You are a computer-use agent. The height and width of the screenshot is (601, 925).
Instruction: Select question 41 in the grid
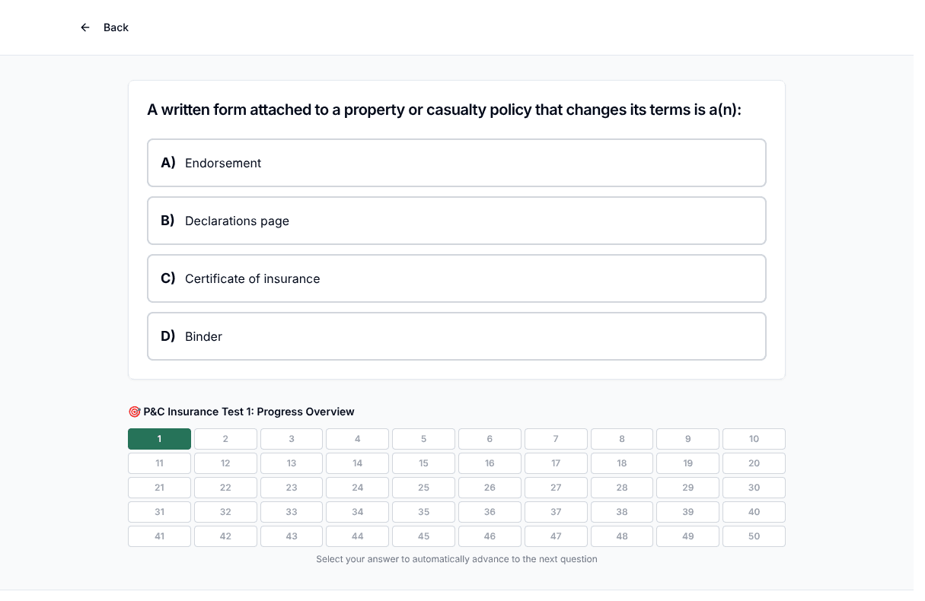159,536
